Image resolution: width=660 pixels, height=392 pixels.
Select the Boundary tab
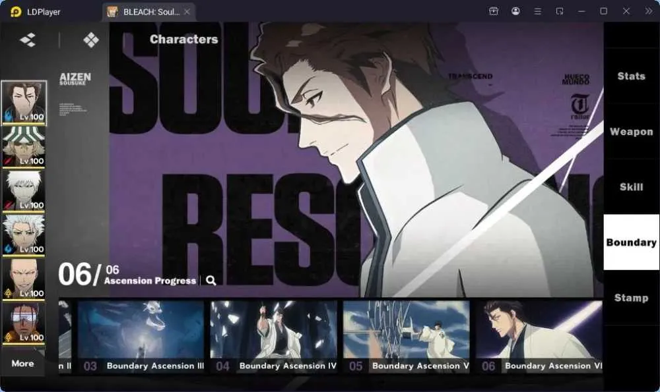click(632, 242)
